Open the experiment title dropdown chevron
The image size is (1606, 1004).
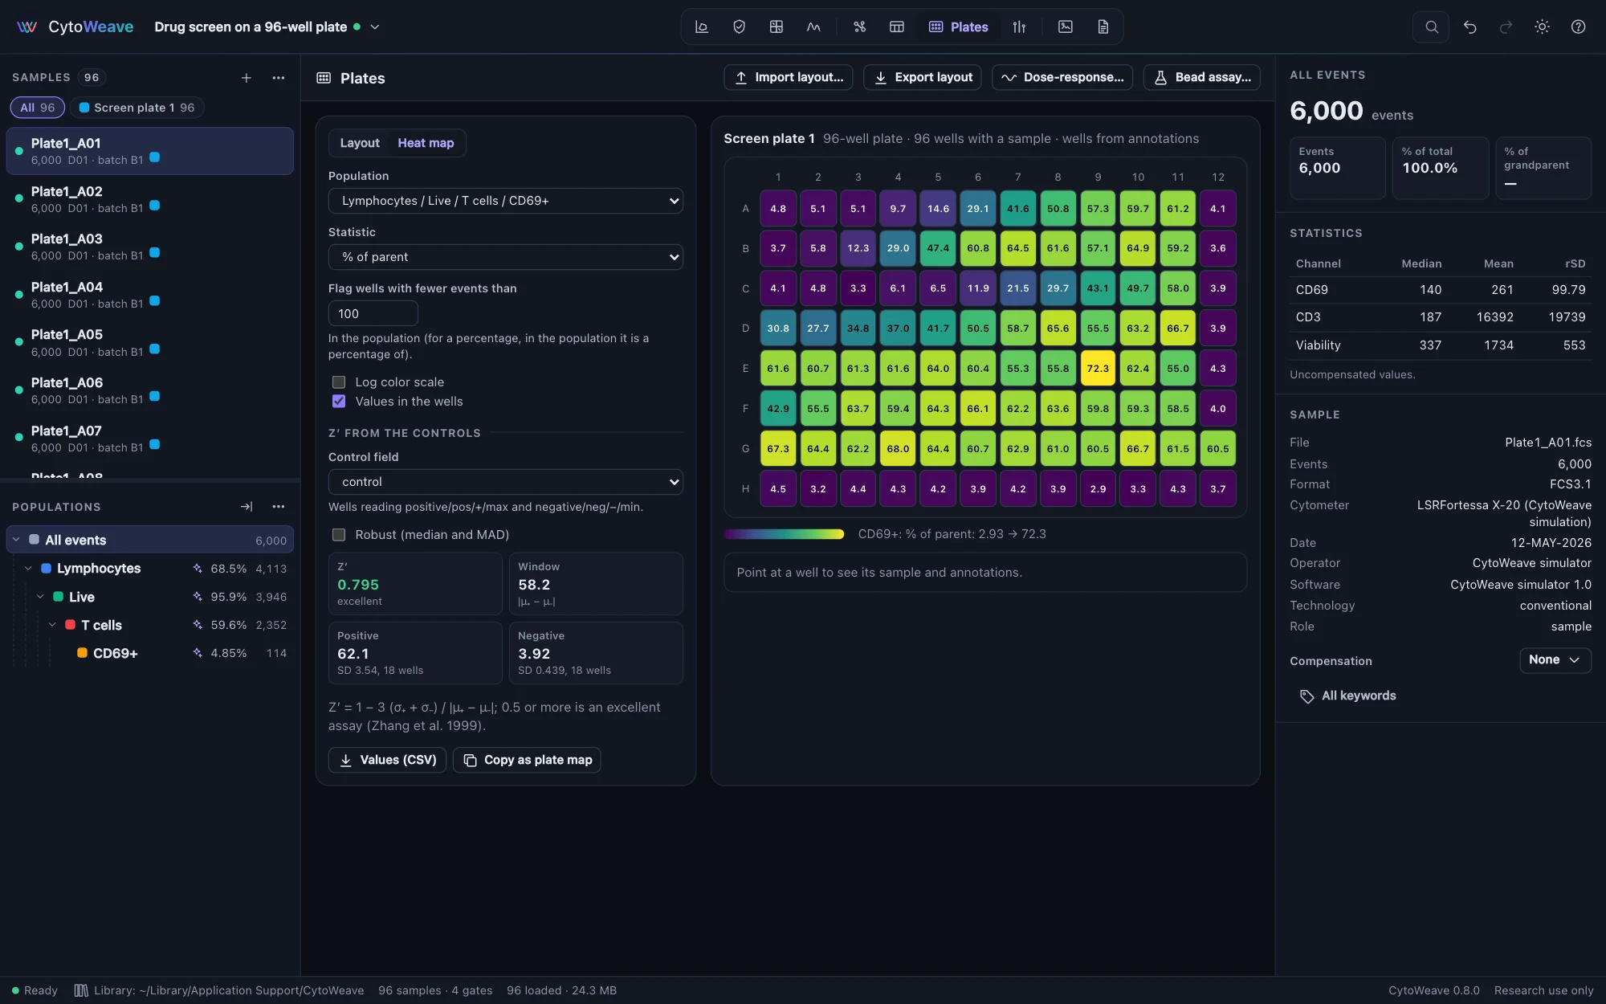click(x=375, y=27)
